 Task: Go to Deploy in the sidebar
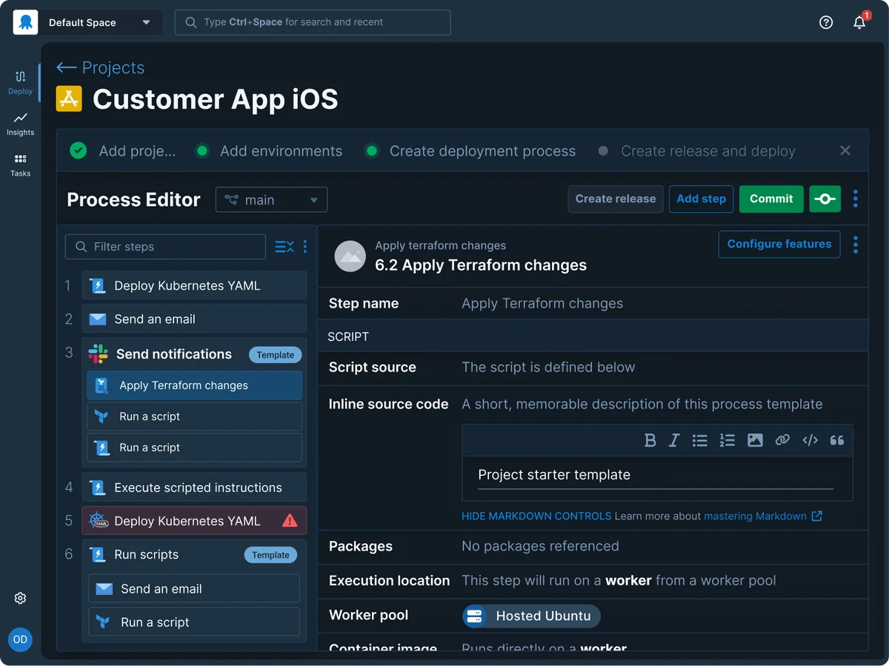pos(20,82)
